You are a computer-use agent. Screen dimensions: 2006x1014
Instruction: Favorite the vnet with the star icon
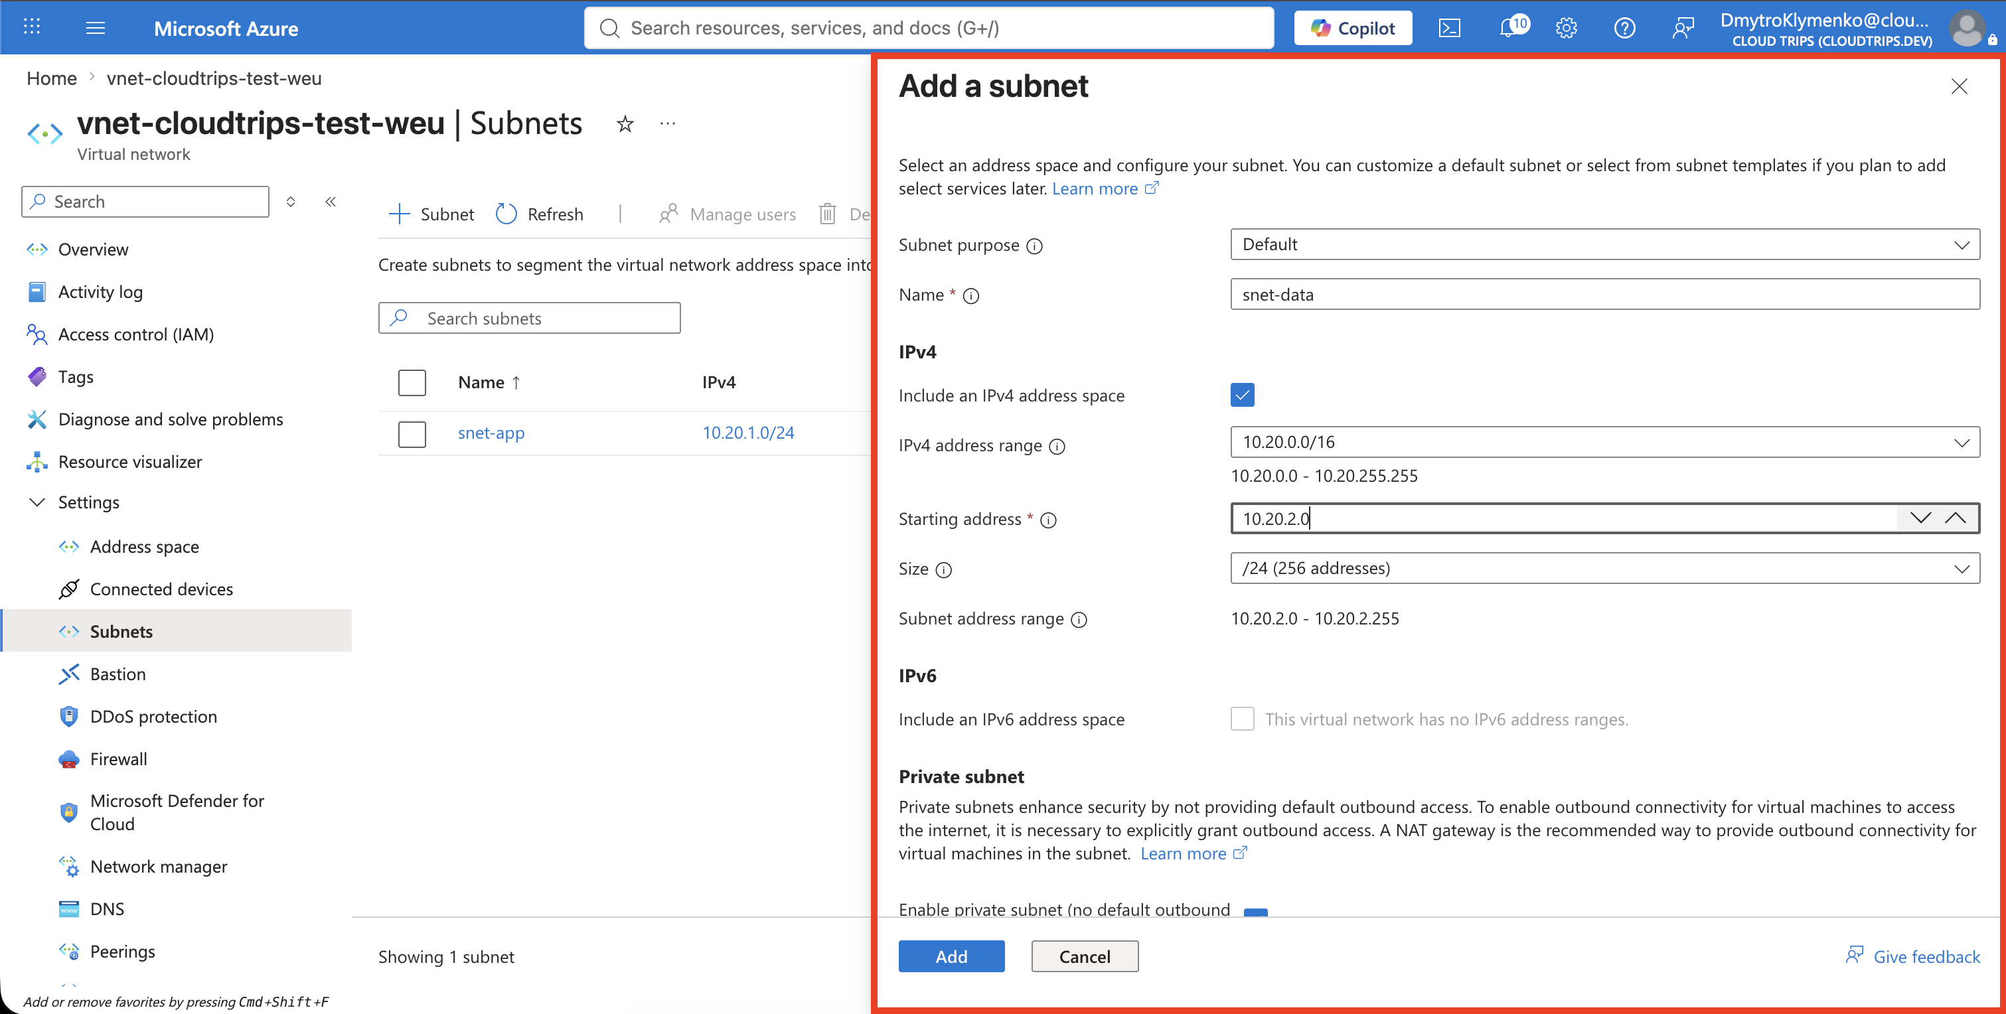tap(625, 124)
